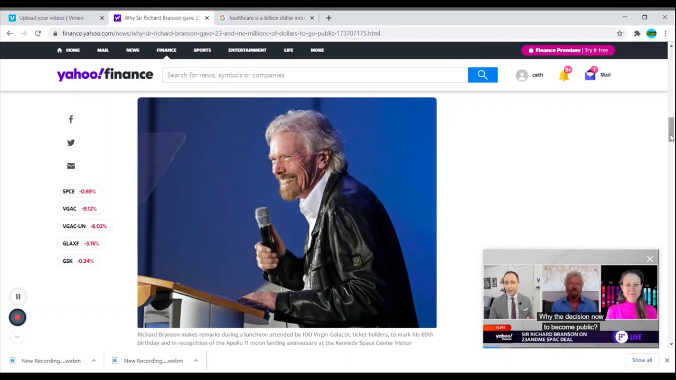Viewport: 676px width, 380px height.
Task: Pause the screen recording
Action: [x=18, y=297]
